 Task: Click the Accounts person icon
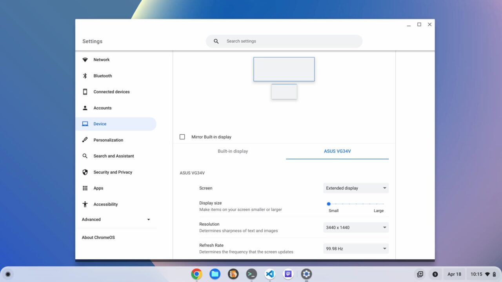pos(85,108)
